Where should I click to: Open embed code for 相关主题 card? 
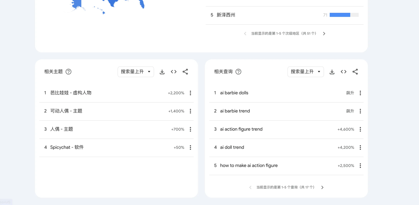(x=173, y=72)
